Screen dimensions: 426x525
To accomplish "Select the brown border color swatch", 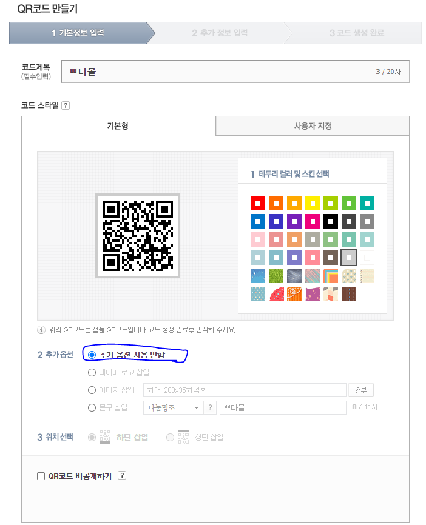I will (x=331, y=258).
